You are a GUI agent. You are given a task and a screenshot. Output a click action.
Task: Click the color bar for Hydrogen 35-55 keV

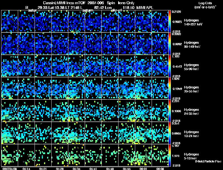169,88
